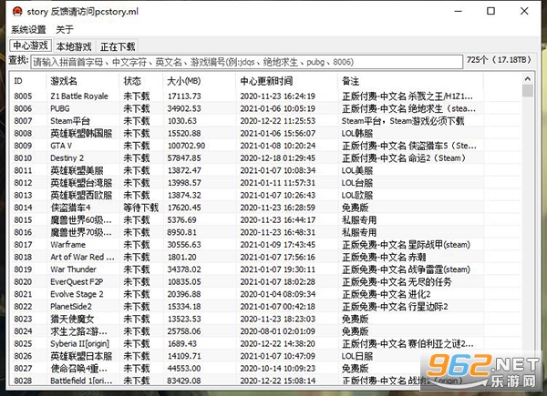This screenshot has height=396, width=547.
Task: Click update time 2020-08-01 02:01:09
Action: click(278, 331)
